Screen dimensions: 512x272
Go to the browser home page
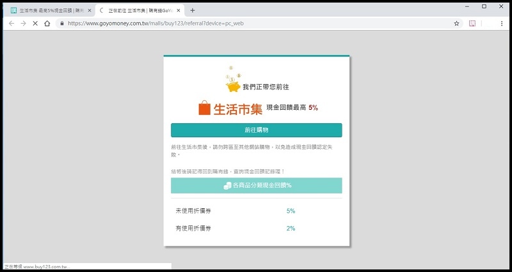[x=47, y=23]
